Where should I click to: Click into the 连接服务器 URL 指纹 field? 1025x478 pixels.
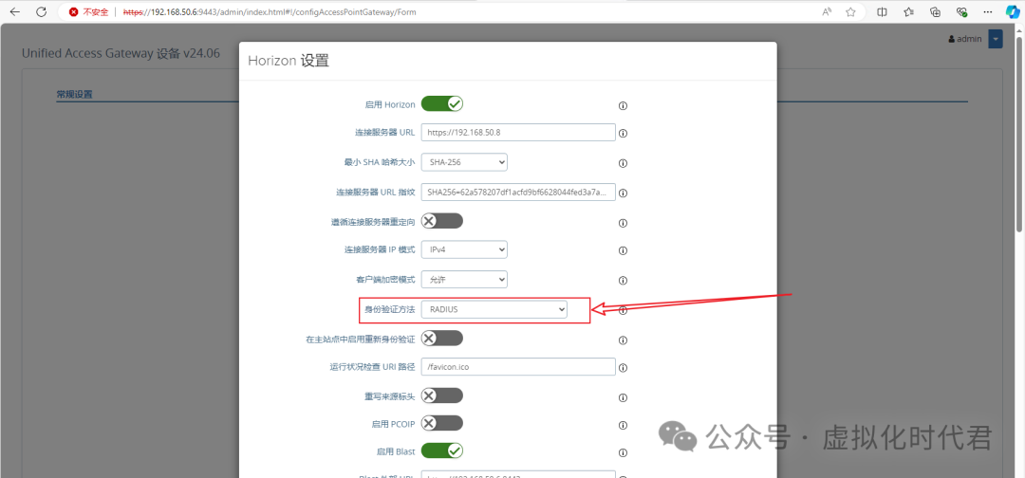coord(518,192)
